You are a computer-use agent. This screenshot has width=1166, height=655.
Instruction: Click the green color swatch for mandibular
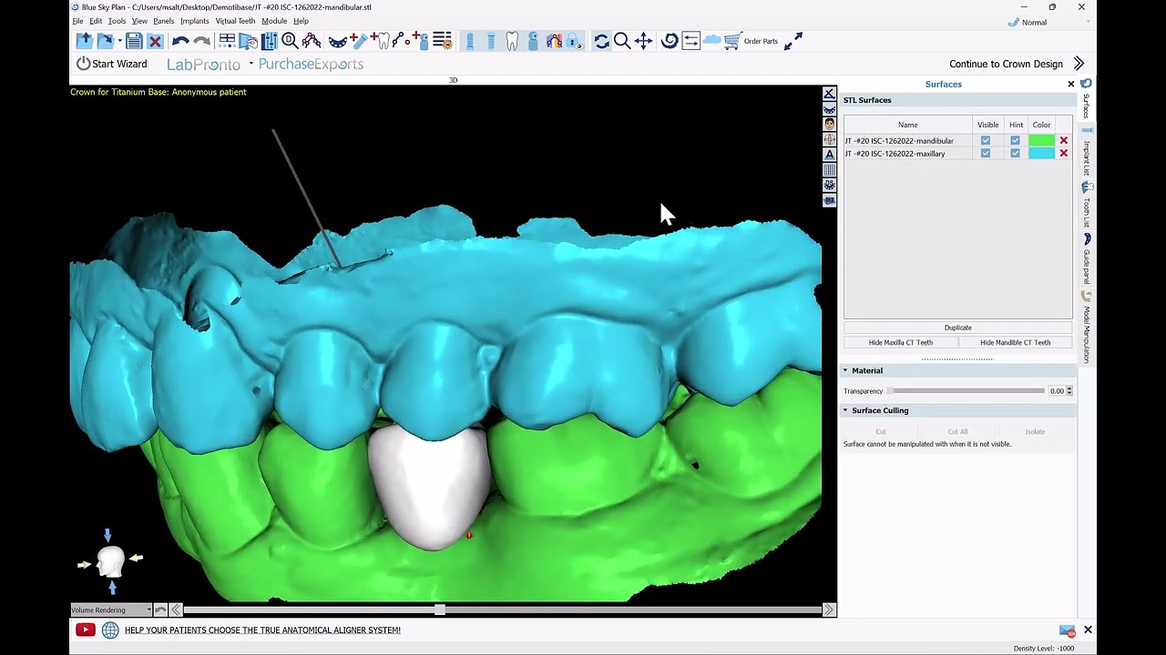[x=1041, y=141]
